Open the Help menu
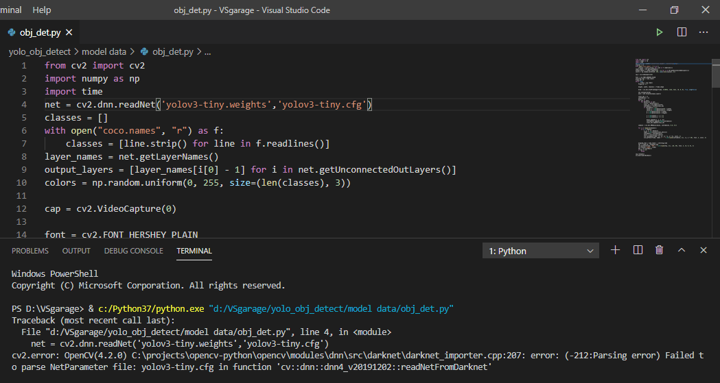Viewport: 720px width, 383px height. pyautogui.click(x=42, y=10)
